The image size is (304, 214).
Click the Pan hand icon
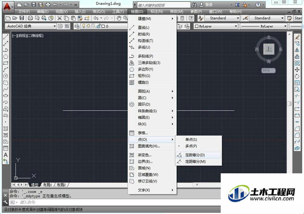click(x=119, y=18)
